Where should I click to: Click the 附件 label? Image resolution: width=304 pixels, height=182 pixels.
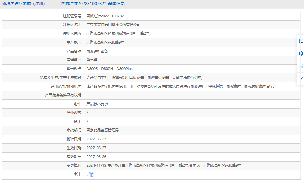pyautogui.click(x=77, y=104)
